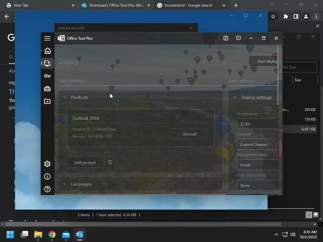The height and width of the screenshot is (242, 323).
Task: Click Version 16.0.4266.1003 text
Action: [92, 136]
